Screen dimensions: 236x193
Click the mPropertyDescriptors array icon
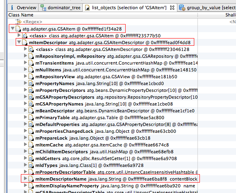pyautogui.click(x=31, y=90)
